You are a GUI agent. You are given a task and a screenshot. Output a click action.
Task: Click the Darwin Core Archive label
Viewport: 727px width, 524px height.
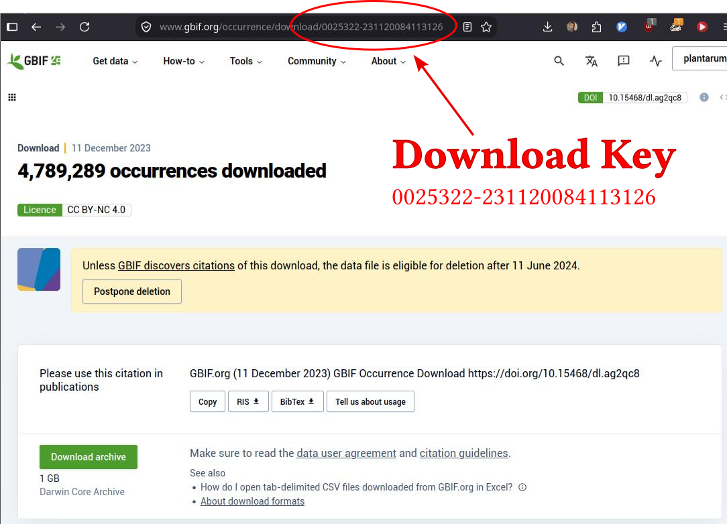[82, 492]
